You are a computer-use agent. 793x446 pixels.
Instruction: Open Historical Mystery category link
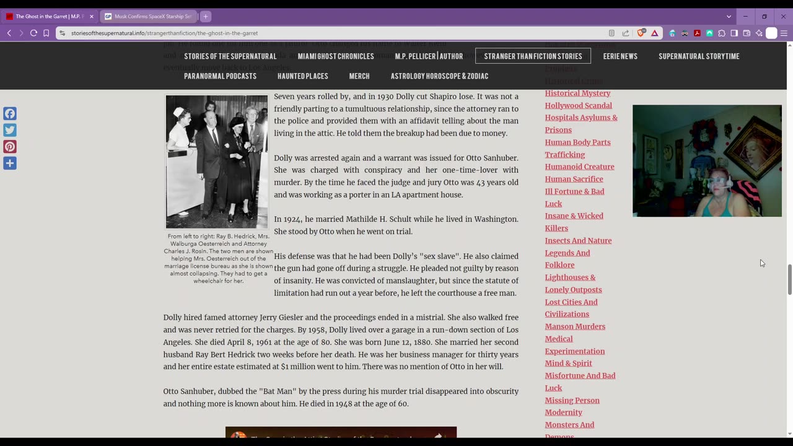[x=577, y=93]
